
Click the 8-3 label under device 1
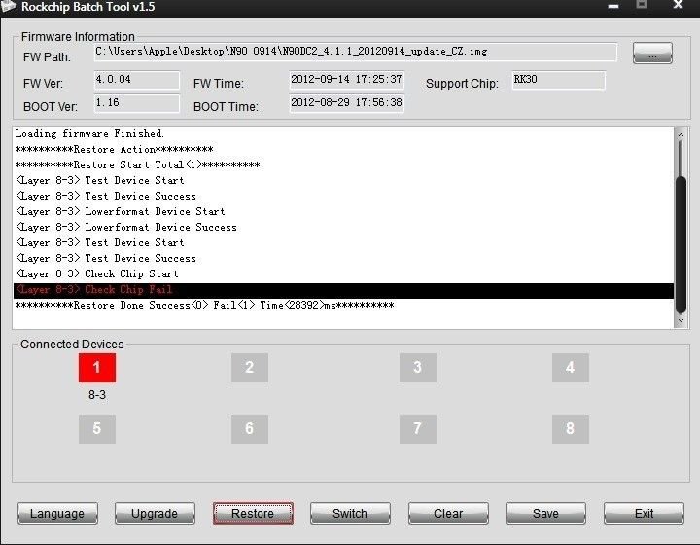pos(97,395)
